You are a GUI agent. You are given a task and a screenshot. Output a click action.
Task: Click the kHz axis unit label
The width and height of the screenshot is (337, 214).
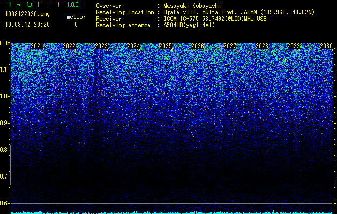point(5,43)
